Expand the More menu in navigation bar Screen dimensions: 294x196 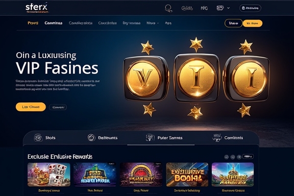(152, 23)
